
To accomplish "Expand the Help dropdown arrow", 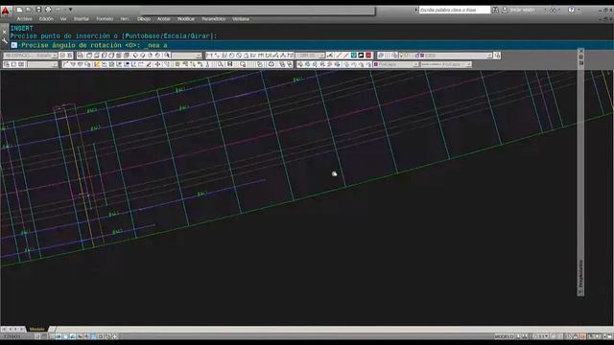I will 579,10.
